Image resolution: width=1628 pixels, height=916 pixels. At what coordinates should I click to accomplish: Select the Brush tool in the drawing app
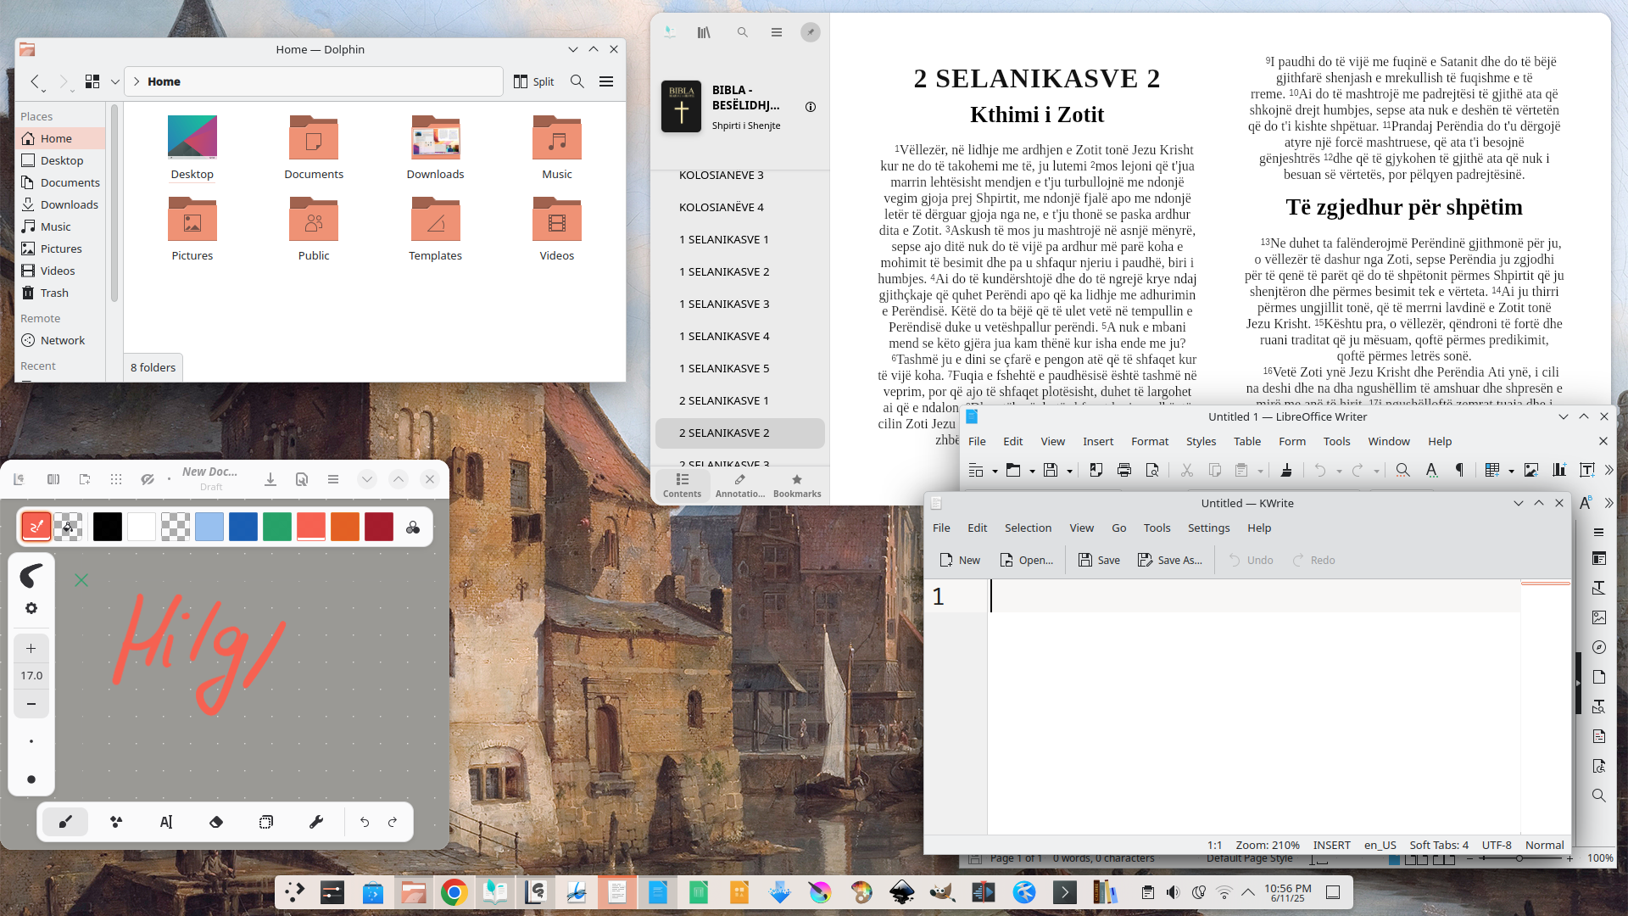coord(65,822)
